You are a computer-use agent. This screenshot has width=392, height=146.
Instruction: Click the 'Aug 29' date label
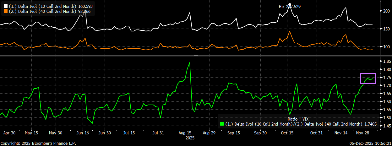click(210, 133)
